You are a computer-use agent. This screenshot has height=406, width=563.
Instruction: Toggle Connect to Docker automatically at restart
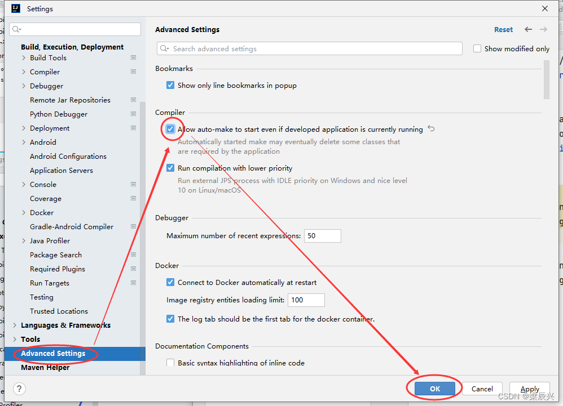pos(170,282)
